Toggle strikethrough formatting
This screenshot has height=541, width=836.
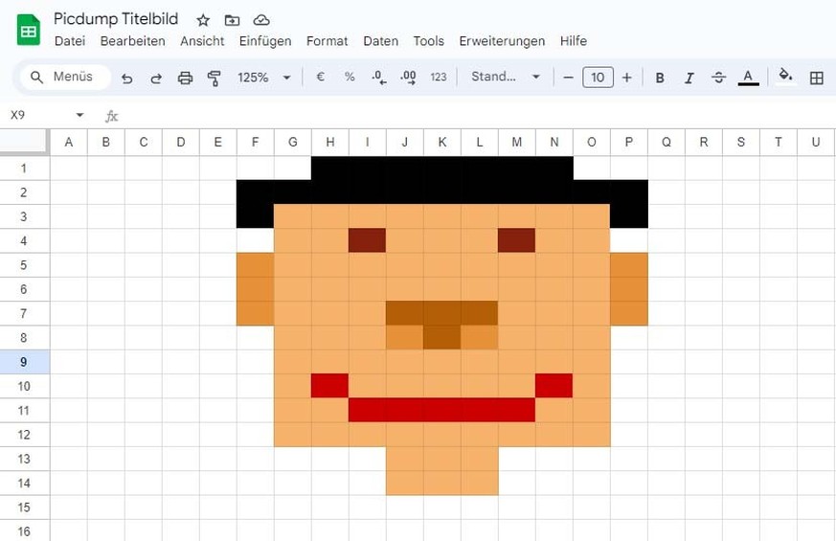pos(719,78)
